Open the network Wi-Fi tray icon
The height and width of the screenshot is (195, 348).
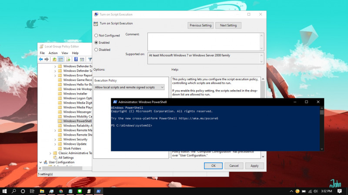tap(310, 191)
